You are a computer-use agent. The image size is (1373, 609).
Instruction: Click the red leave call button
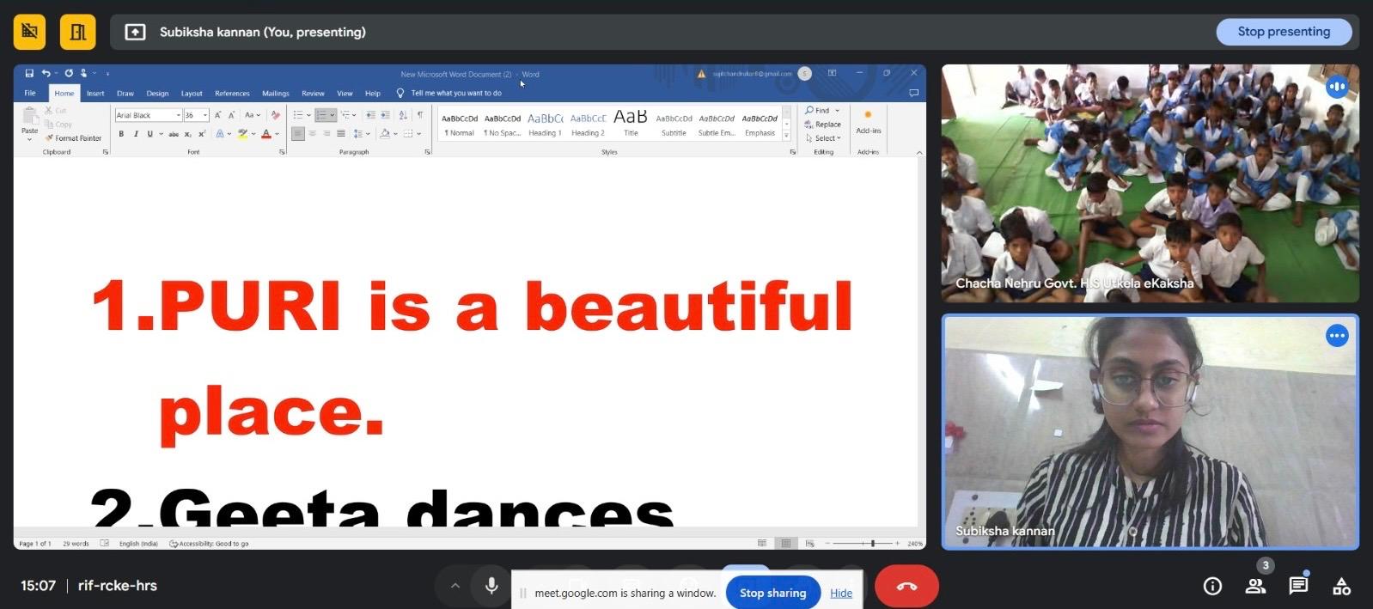click(906, 587)
